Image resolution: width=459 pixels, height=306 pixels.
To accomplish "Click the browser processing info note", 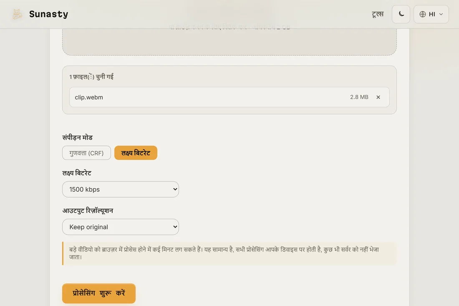I will (229, 253).
